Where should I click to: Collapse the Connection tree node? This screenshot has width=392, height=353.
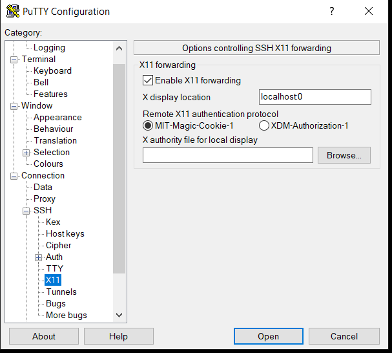(x=14, y=176)
